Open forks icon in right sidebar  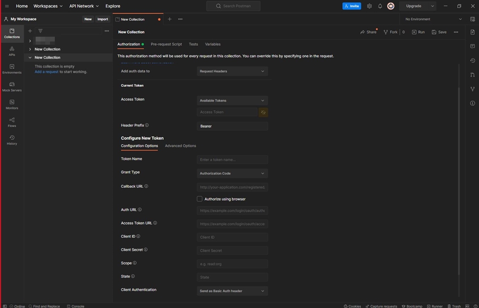coord(473,89)
